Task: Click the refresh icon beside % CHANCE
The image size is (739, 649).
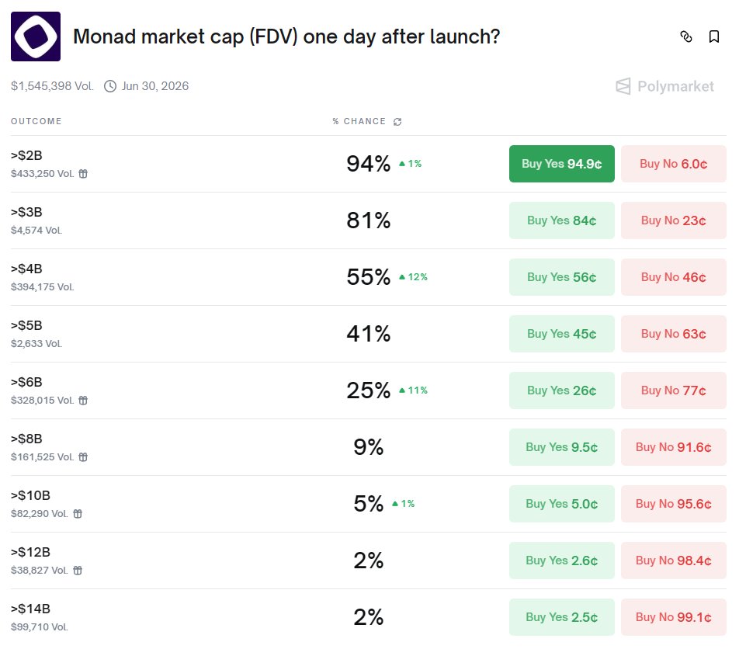Action: (398, 122)
